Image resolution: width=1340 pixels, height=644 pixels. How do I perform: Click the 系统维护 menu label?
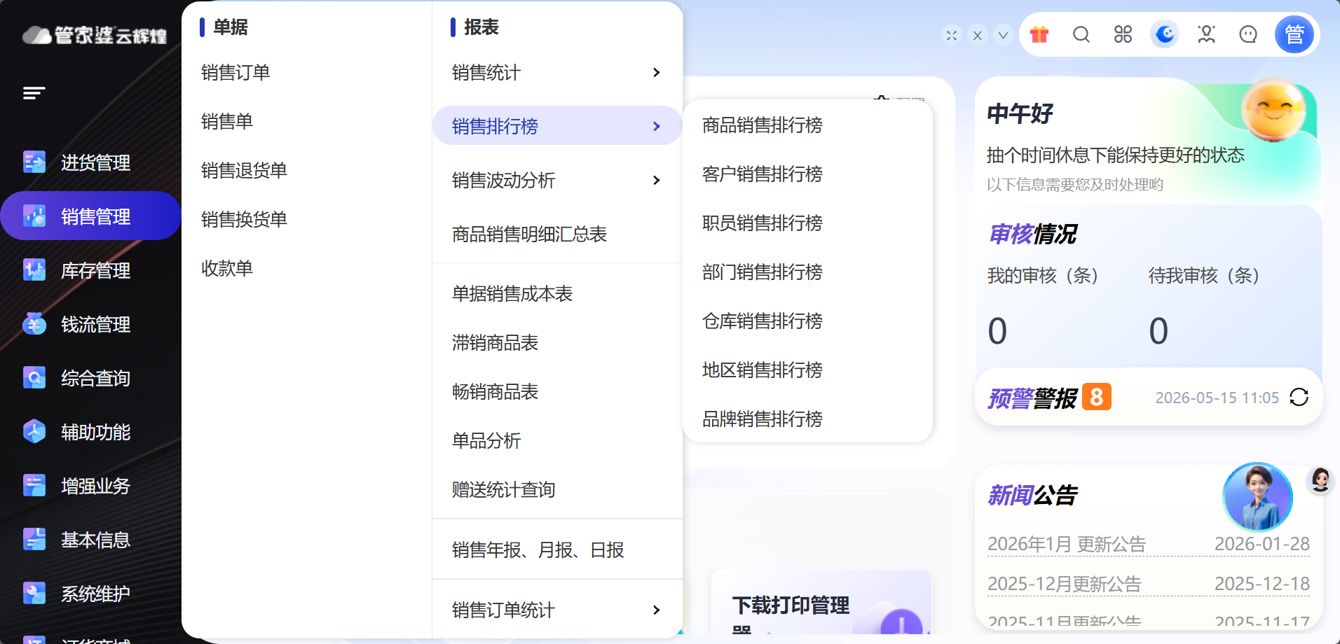95,594
